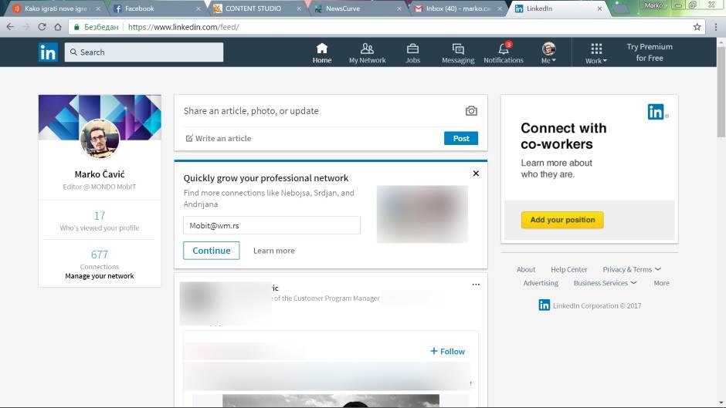Click the Marko Čavić profile photo
This screenshot has height=408, width=726.
100,139
